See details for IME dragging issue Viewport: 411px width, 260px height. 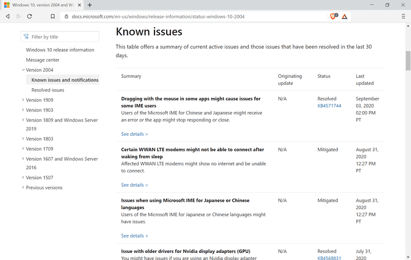pyautogui.click(x=134, y=134)
